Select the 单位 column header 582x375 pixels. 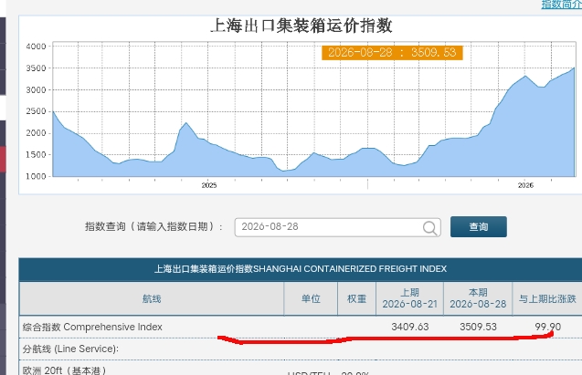pyautogui.click(x=311, y=298)
